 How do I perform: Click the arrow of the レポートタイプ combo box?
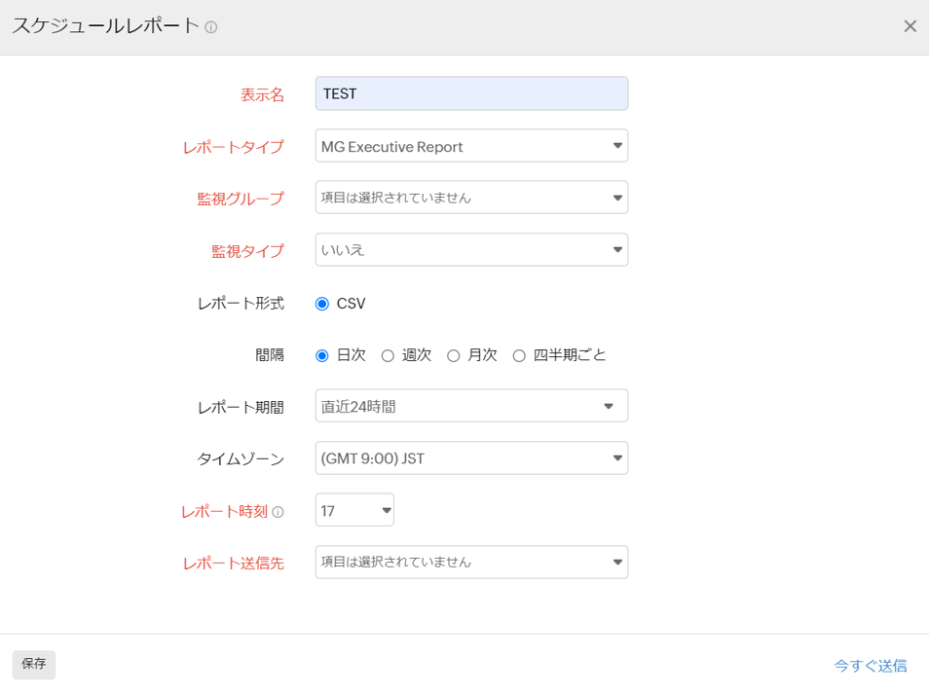coord(617,146)
